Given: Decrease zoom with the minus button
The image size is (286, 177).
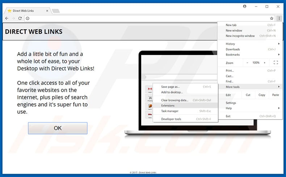Looking at the screenshot, I should 247,63.
